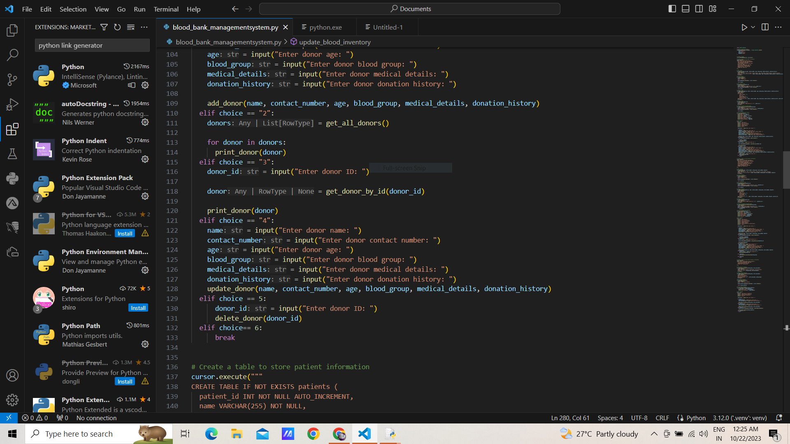Install the Python extension by shiro
The height and width of the screenshot is (444, 790).
coord(138,308)
